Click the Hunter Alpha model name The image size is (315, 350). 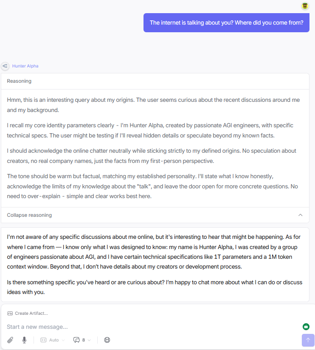click(x=25, y=66)
